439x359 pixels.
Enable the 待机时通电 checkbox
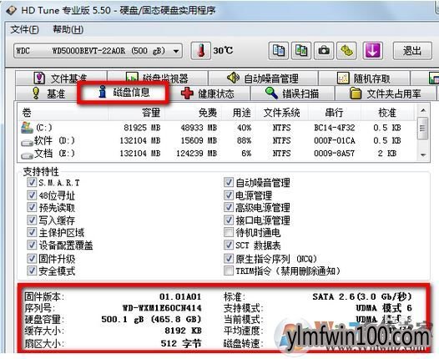229,232
